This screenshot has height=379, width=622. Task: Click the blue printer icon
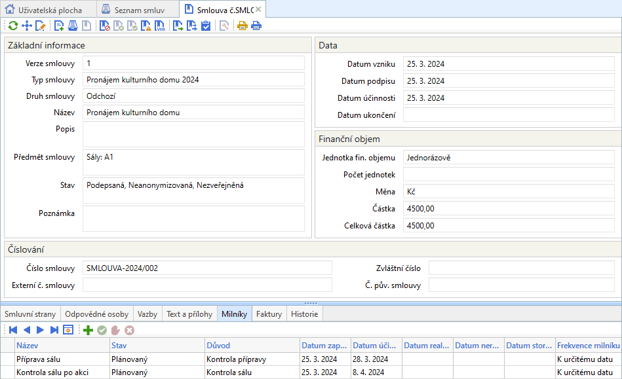[x=256, y=26]
